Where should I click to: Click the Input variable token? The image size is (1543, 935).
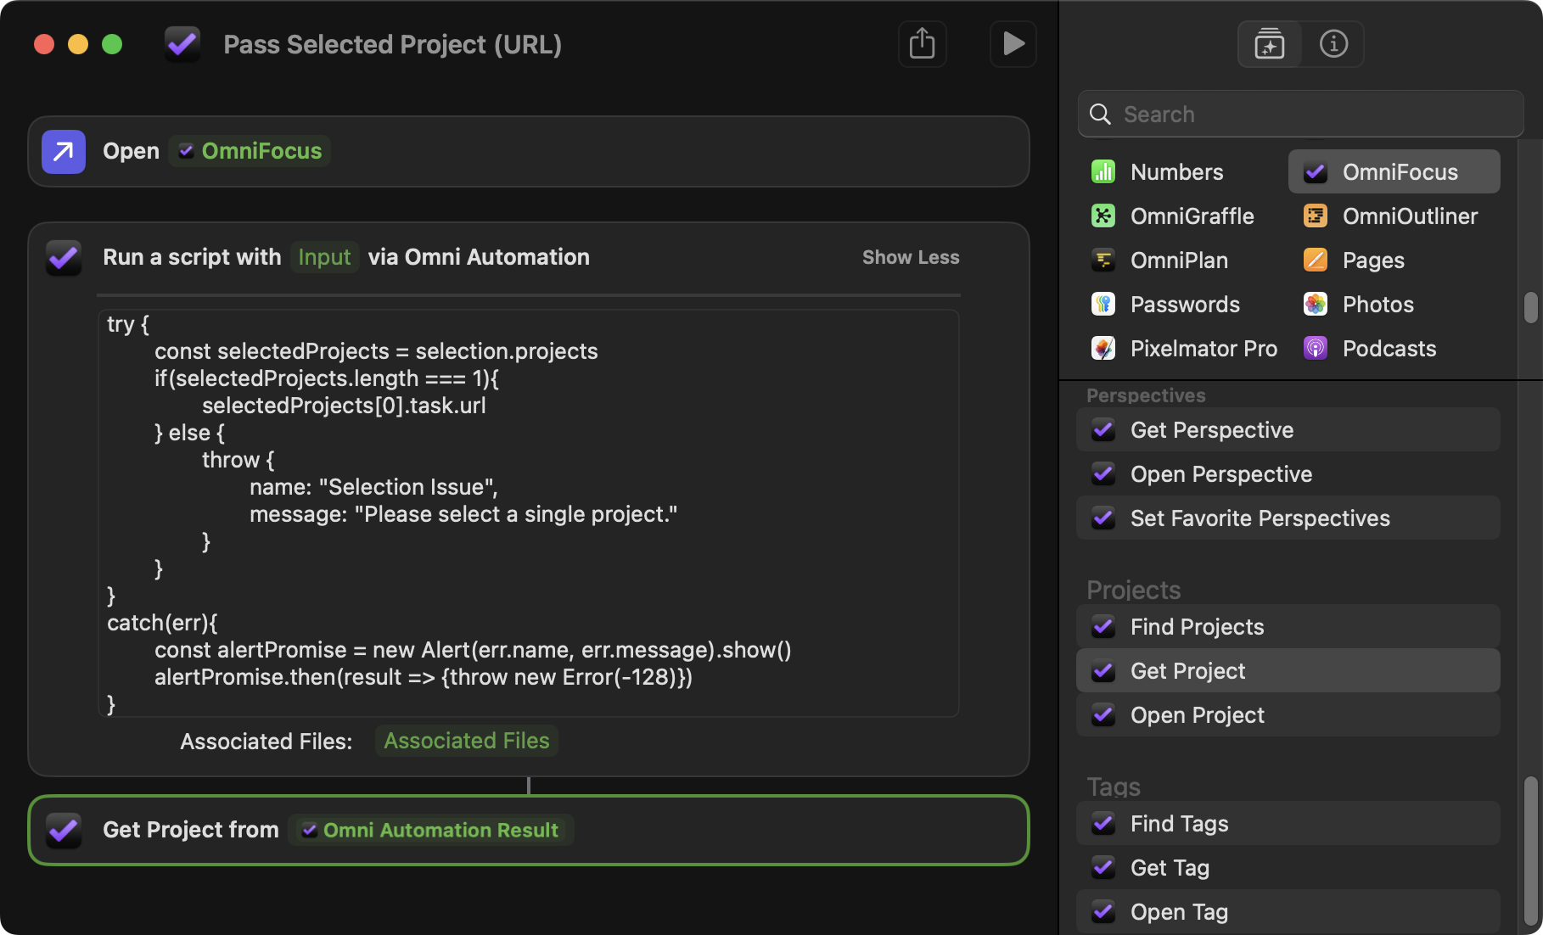point(324,257)
